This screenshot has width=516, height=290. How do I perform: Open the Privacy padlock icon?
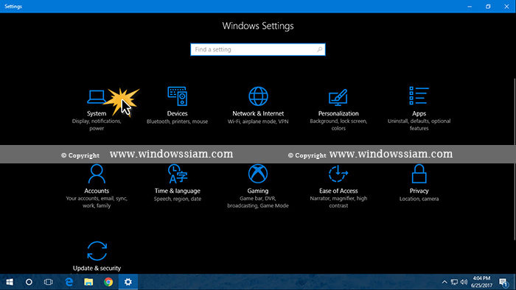click(419, 174)
